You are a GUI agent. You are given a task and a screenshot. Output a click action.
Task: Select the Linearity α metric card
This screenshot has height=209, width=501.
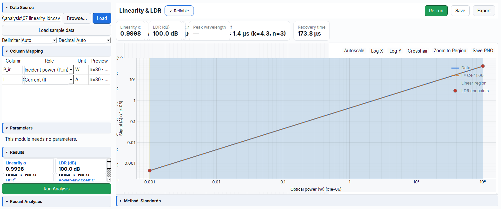pos(131,31)
